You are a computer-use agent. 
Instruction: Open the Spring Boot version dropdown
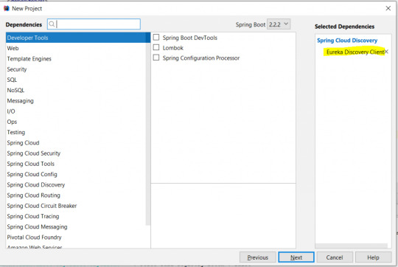(x=279, y=24)
